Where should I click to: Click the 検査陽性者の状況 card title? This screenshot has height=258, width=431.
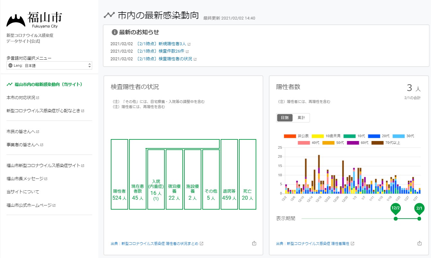coord(135,87)
